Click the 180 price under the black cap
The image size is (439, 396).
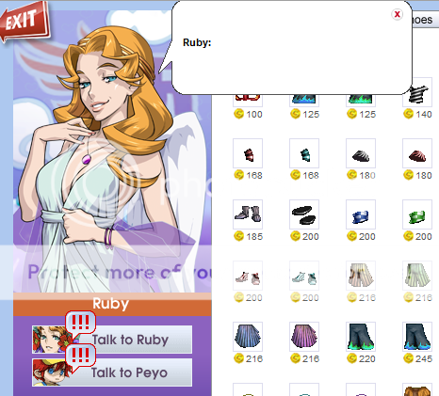367,176
